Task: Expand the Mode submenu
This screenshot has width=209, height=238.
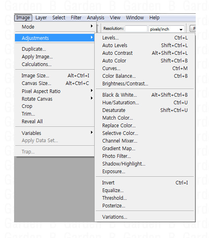Action: pyautogui.click(x=55, y=27)
